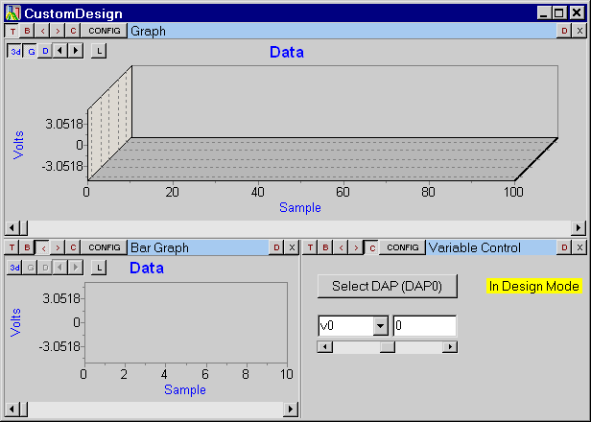Click the D button on Graph panel's right
591x422 pixels.
(564, 31)
